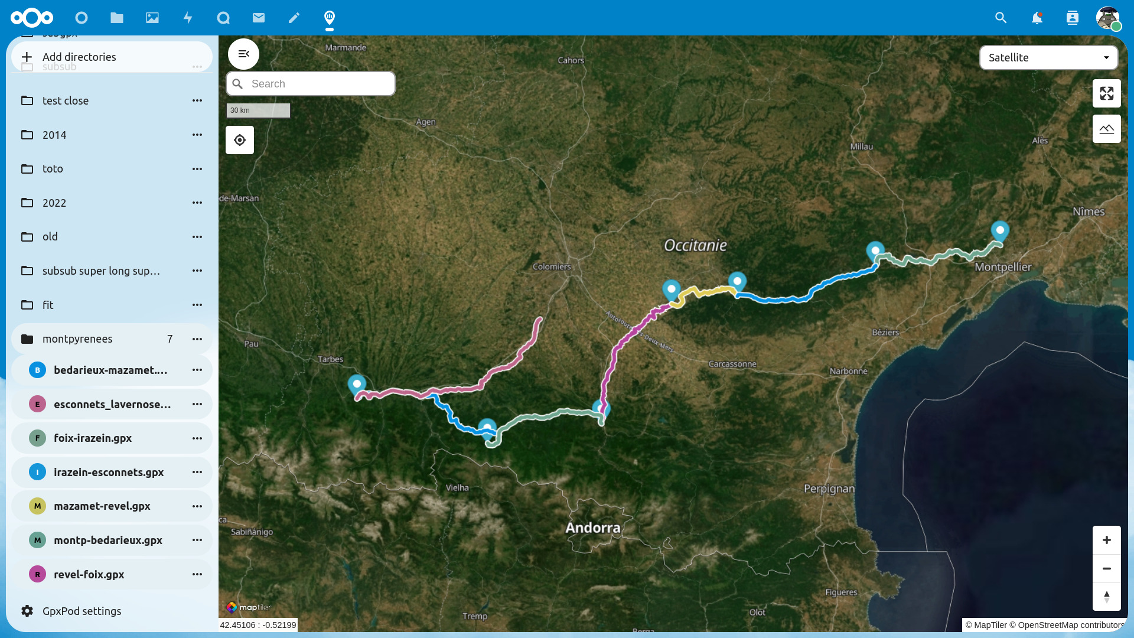The image size is (1134, 638).
Task: Toggle terrain elevation button
Action: pos(1106,129)
